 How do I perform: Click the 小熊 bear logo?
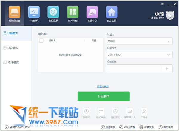coord(170,16)
